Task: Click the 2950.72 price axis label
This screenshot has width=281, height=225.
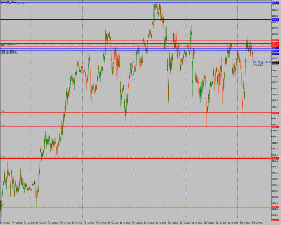Action: point(275,16)
